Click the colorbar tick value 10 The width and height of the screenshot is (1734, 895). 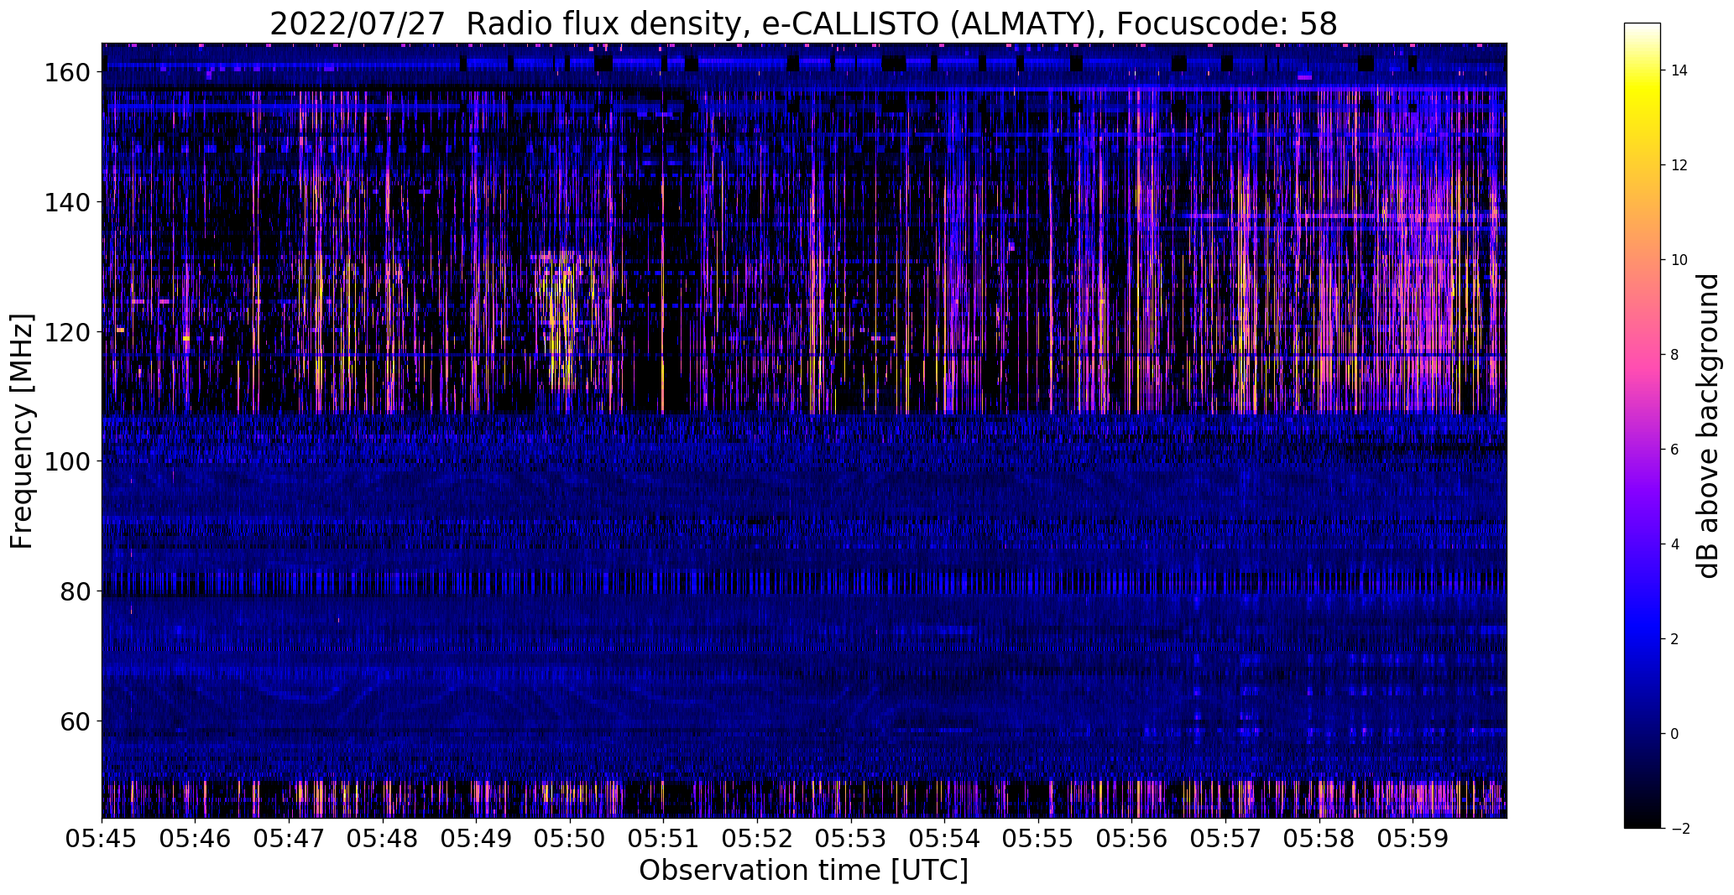[x=1679, y=261]
